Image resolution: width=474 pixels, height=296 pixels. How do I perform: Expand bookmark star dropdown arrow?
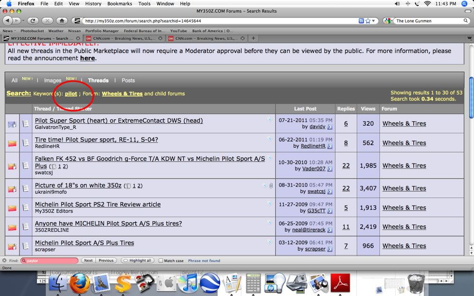[x=374, y=21]
